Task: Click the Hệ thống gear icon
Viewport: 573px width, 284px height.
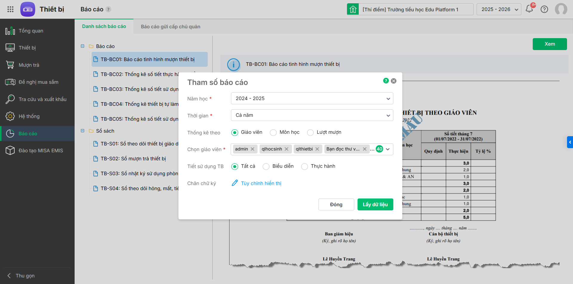Action: coord(10,116)
